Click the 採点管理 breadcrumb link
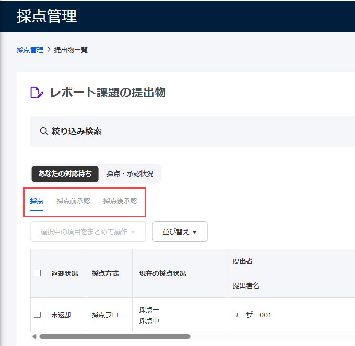The image size is (355, 346). click(30, 50)
